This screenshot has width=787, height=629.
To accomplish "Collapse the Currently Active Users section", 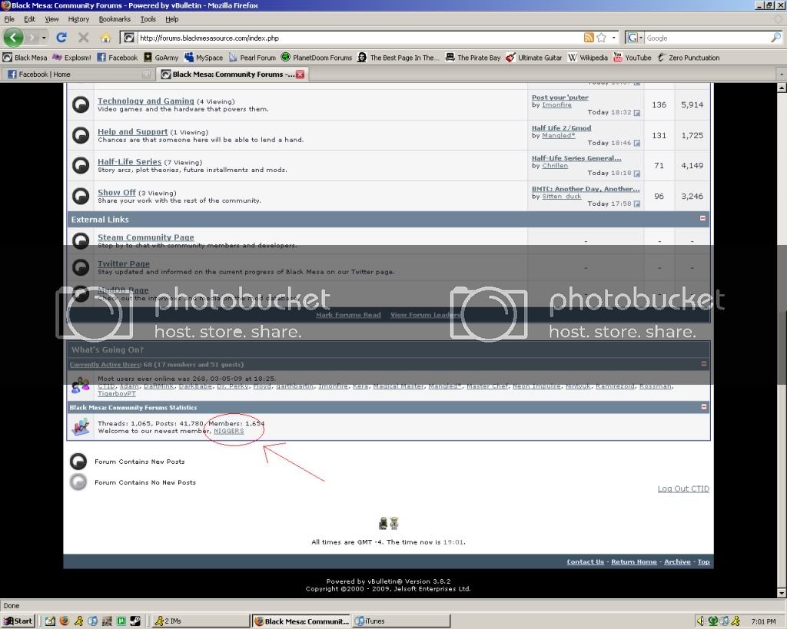I will [x=704, y=364].
